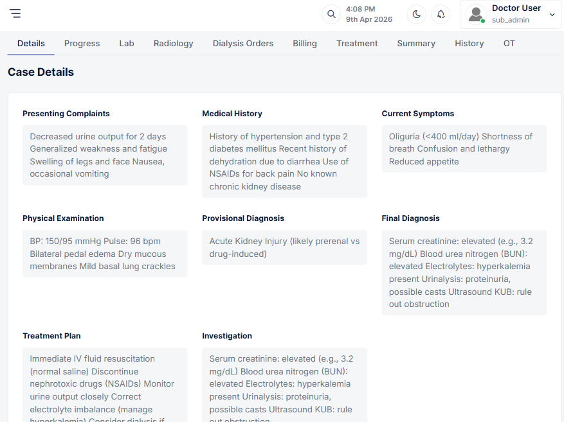Screen dimensions: 564x422
Task: Toggle dark mode moon icon
Action: pos(417,14)
